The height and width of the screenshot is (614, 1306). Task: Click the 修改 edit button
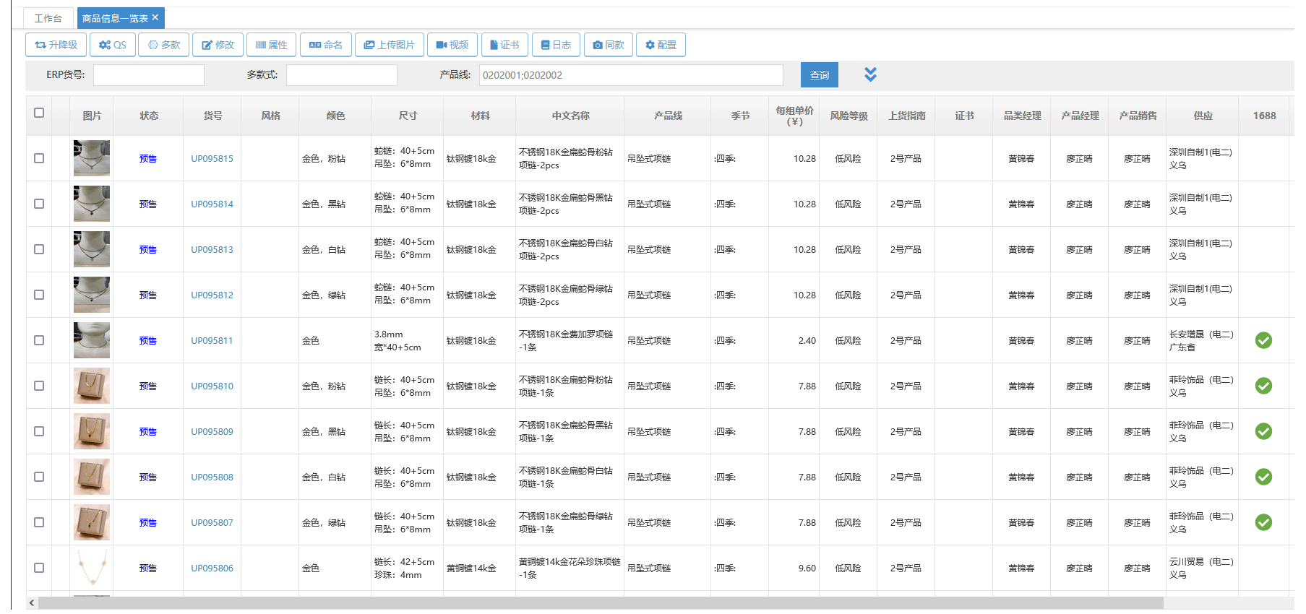tap(218, 45)
